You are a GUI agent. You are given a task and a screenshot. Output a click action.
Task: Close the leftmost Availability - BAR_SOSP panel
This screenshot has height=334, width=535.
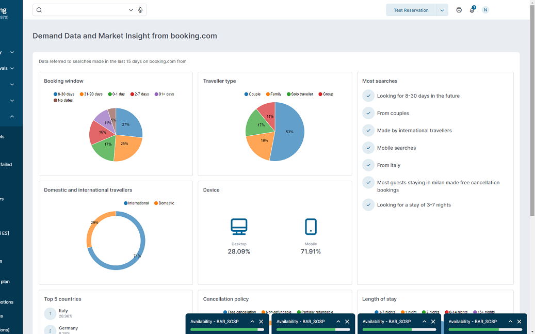(261, 322)
